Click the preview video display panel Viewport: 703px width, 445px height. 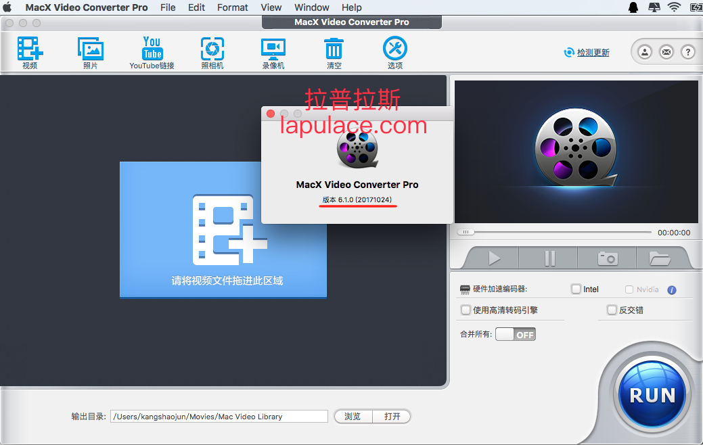[x=576, y=151]
